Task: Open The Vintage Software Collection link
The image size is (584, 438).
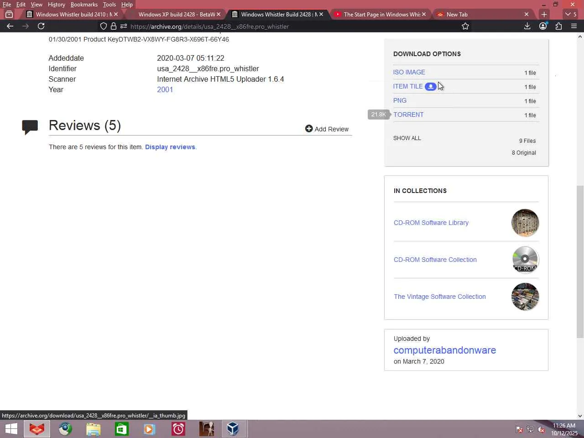Action: 440,297
